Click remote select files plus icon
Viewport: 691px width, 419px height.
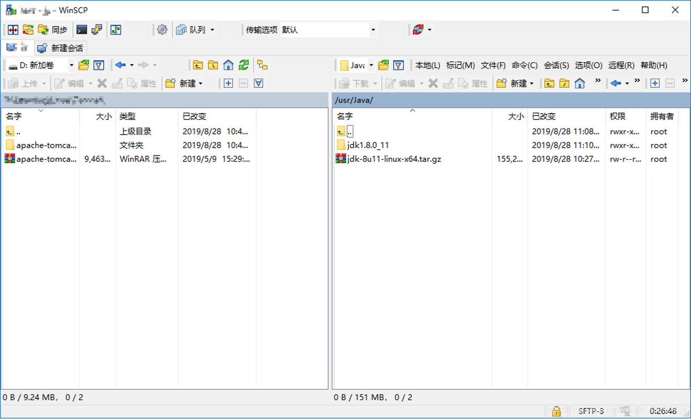[655, 83]
